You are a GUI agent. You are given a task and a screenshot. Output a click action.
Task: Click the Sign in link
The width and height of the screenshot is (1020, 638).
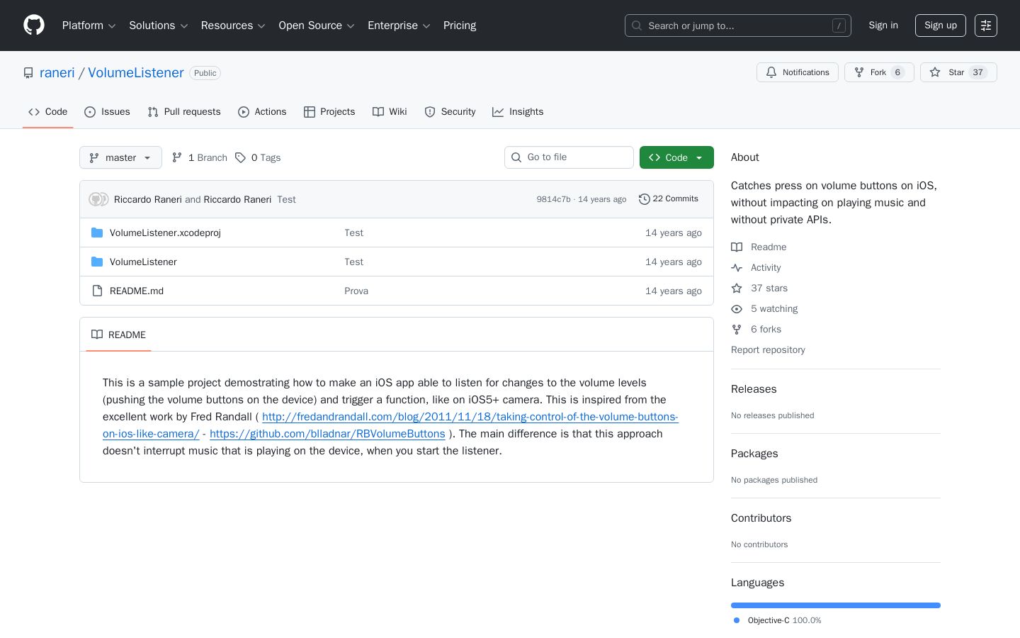[883, 26]
